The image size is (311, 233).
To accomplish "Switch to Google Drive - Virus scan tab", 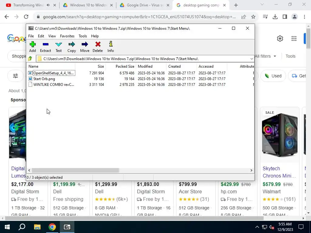I will coord(145,5).
